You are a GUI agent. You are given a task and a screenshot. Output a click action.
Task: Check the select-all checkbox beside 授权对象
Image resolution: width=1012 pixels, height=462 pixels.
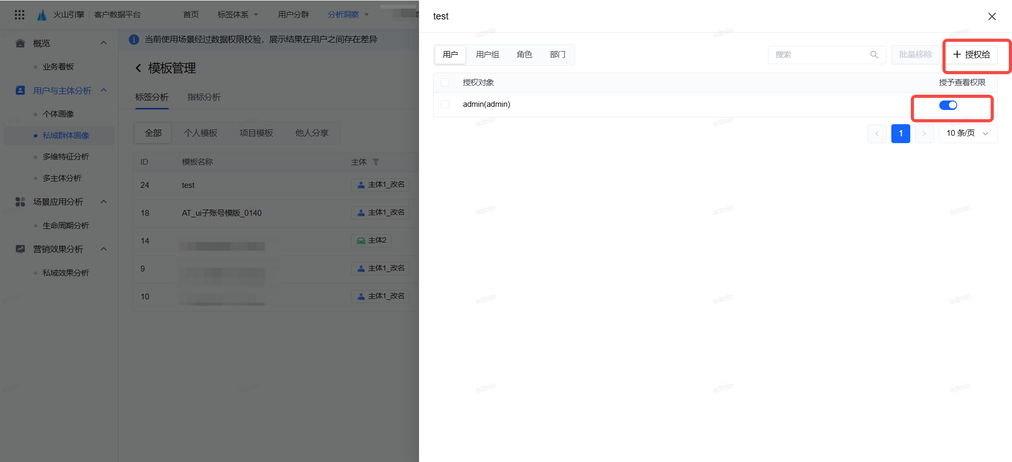click(x=445, y=83)
